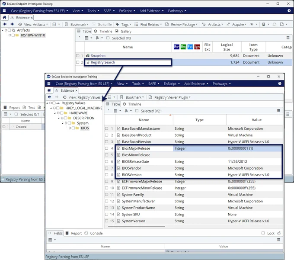
Task: Click undock icon next to Lock
Action: [279, 233]
